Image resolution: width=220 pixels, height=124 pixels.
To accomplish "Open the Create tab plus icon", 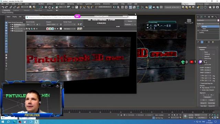I will pyautogui.click(x=198, y=17).
